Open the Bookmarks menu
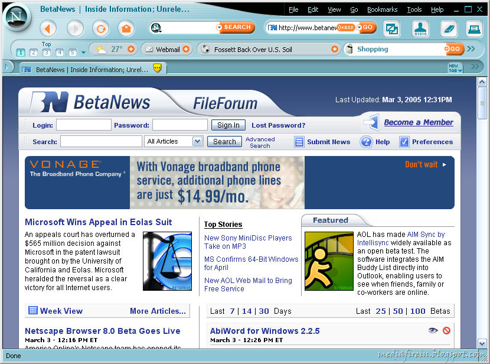Image resolution: width=490 pixels, height=364 pixels. (x=382, y=9)
